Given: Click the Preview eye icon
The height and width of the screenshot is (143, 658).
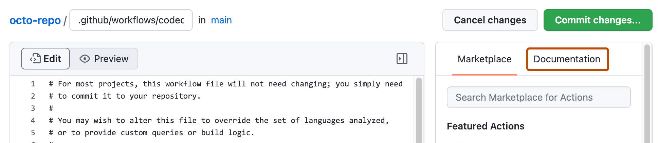Looking at the screenshot, I should pos(85,59).
